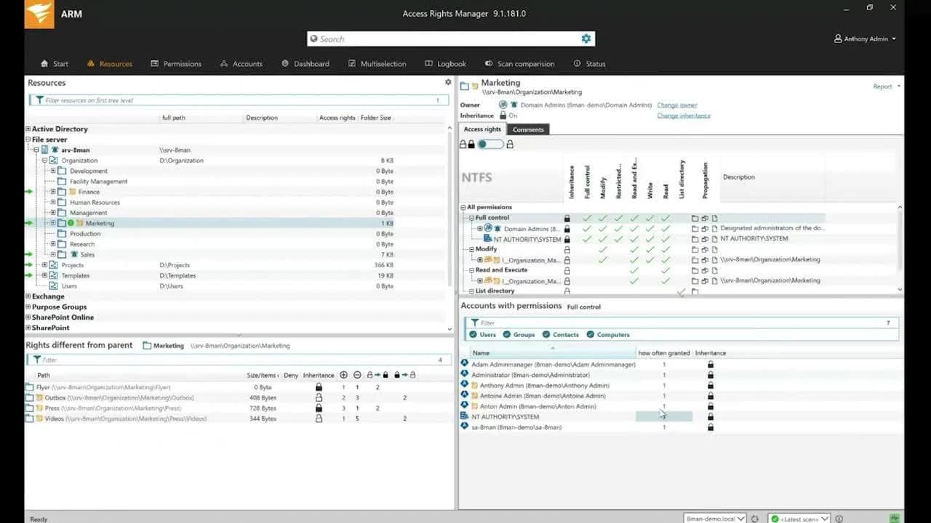Click green status dot on Marketing
The width and height of the screenshot is (931, 523).
[x=71, y=223]
